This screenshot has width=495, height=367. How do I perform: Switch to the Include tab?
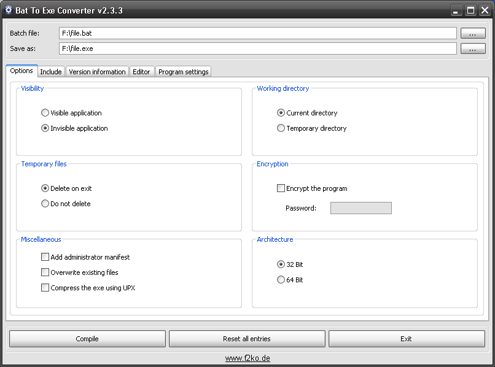(51, 72)
